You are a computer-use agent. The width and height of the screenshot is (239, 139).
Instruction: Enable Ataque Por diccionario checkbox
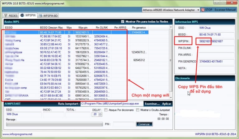pos(106,110)
